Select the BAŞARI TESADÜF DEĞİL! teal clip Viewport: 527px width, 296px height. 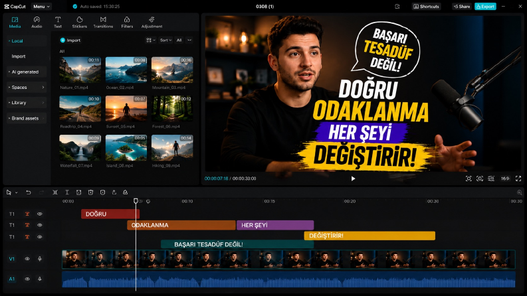237,244
